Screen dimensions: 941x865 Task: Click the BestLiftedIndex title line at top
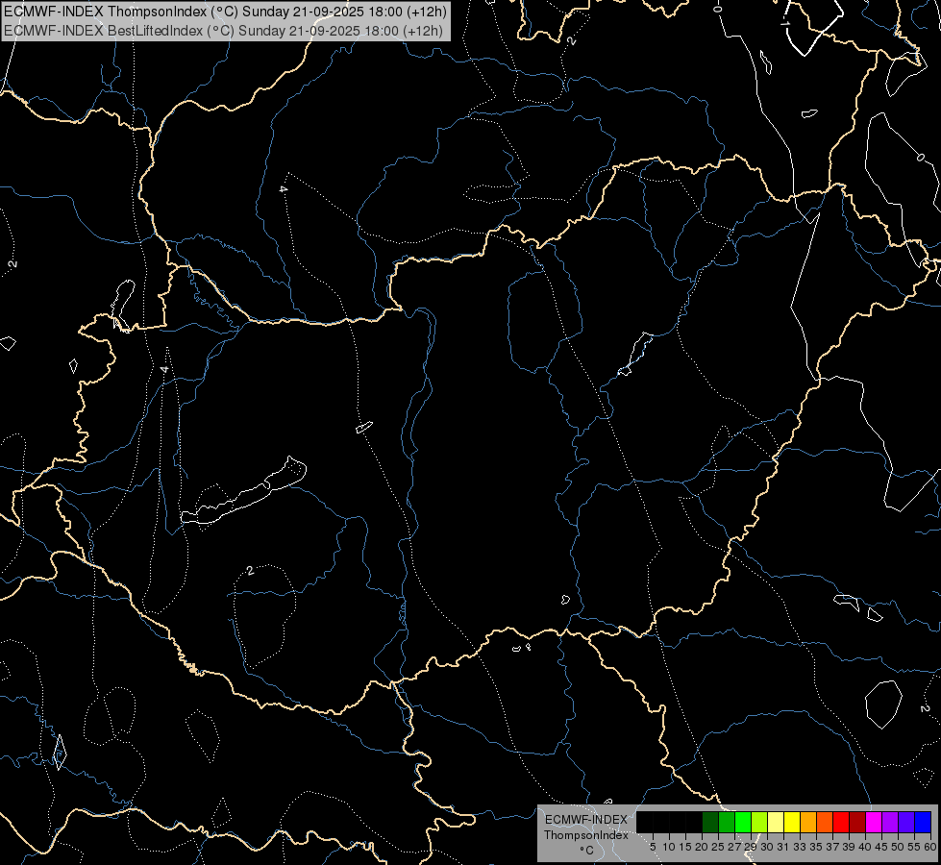coord(223,31)
